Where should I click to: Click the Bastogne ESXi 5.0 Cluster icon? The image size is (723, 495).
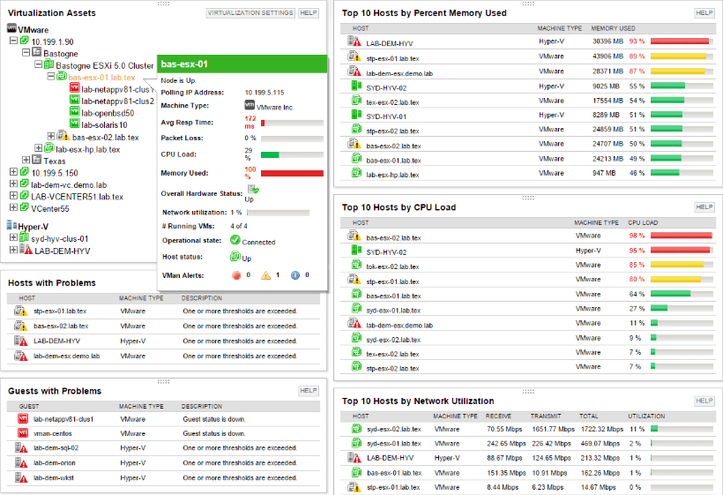[48, 64]
